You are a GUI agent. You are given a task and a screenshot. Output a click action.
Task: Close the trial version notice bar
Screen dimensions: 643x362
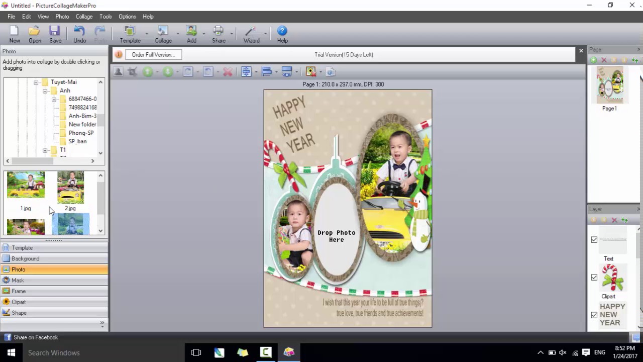coord(581,51)
